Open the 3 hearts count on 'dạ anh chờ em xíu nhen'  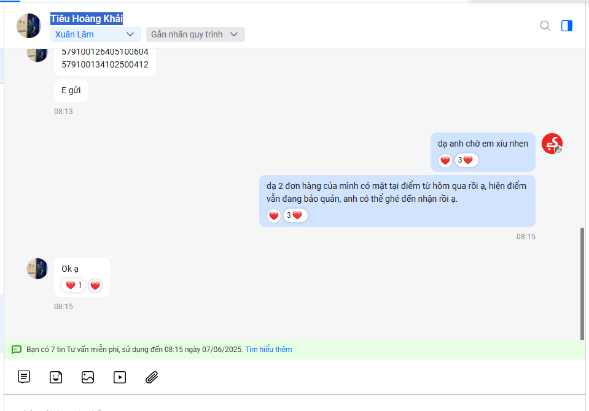(x=466, y=160)
